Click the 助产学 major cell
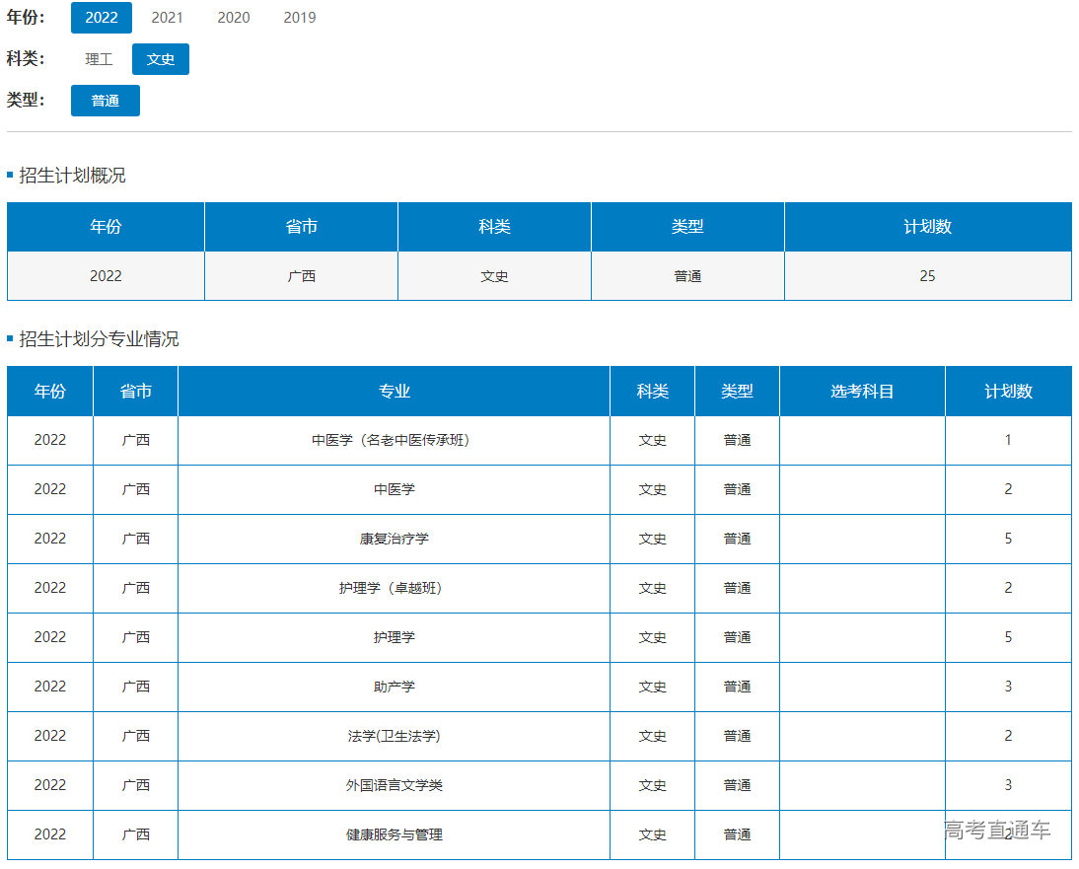This screenshot has width=1079, height=869. 394,687
